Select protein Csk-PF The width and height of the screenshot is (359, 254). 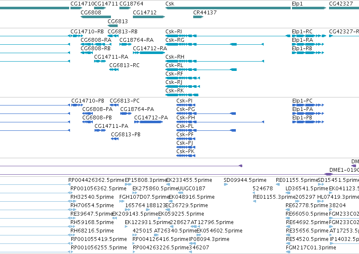pos(185,135)
